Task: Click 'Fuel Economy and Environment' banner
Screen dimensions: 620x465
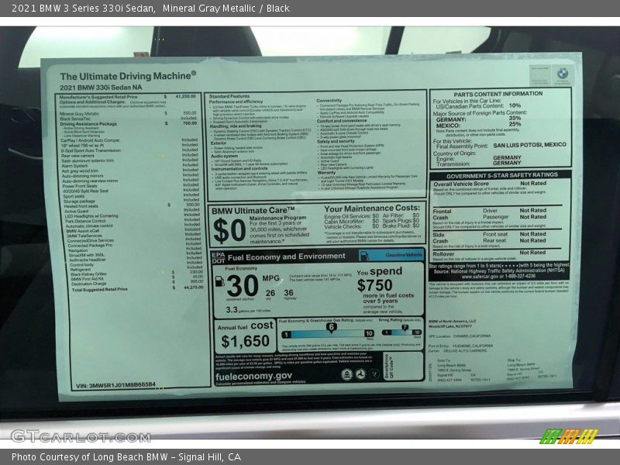Action: click(286, 257)
